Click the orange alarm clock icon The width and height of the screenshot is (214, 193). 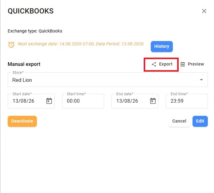click(11, 44)
